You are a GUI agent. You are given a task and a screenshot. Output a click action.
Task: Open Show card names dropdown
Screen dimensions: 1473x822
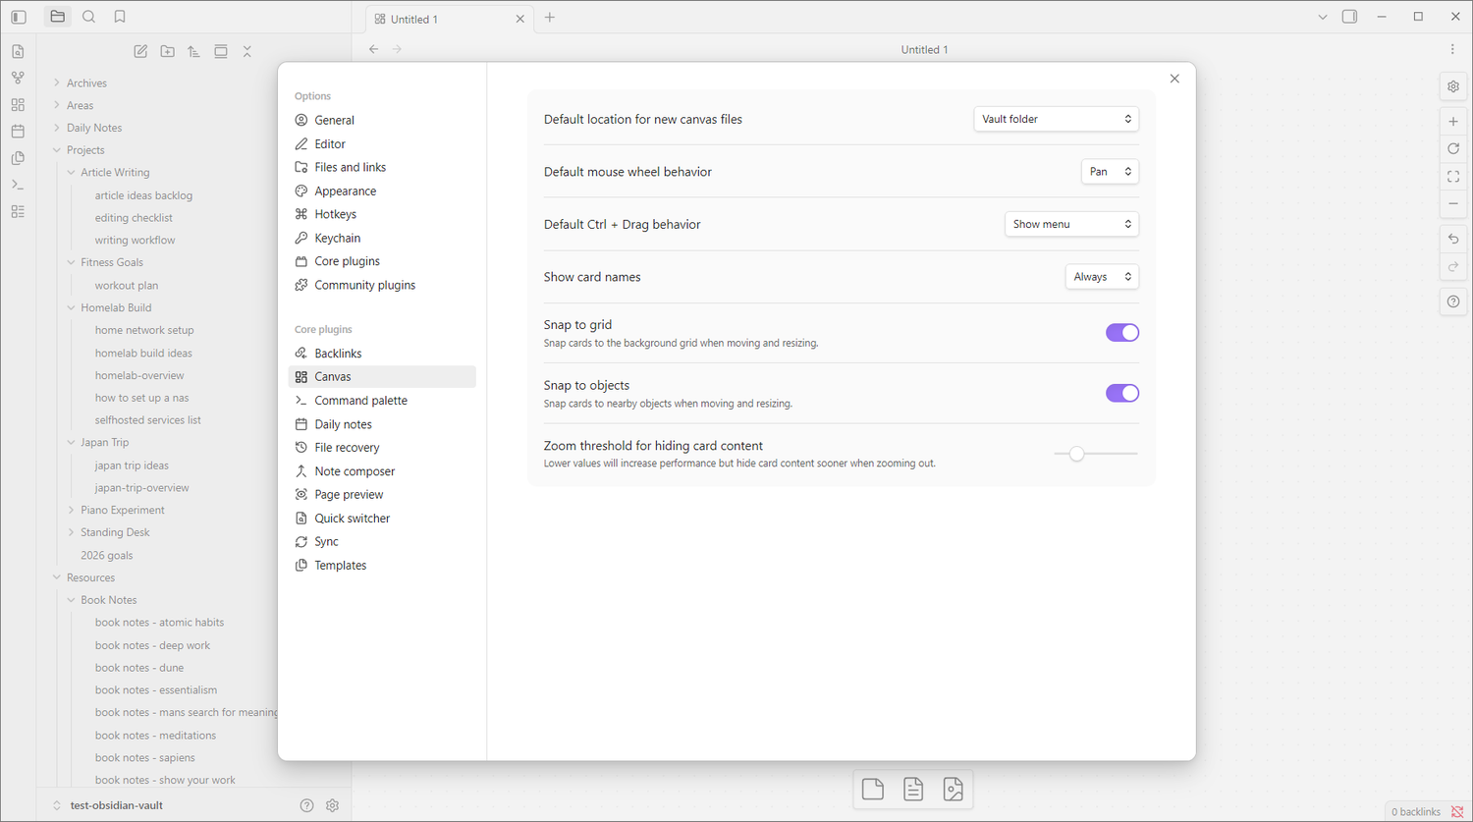[1102, 277]
